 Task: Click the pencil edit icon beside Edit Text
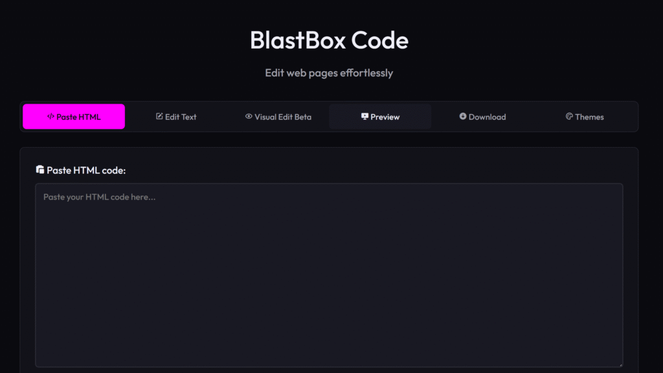point(159,117)
